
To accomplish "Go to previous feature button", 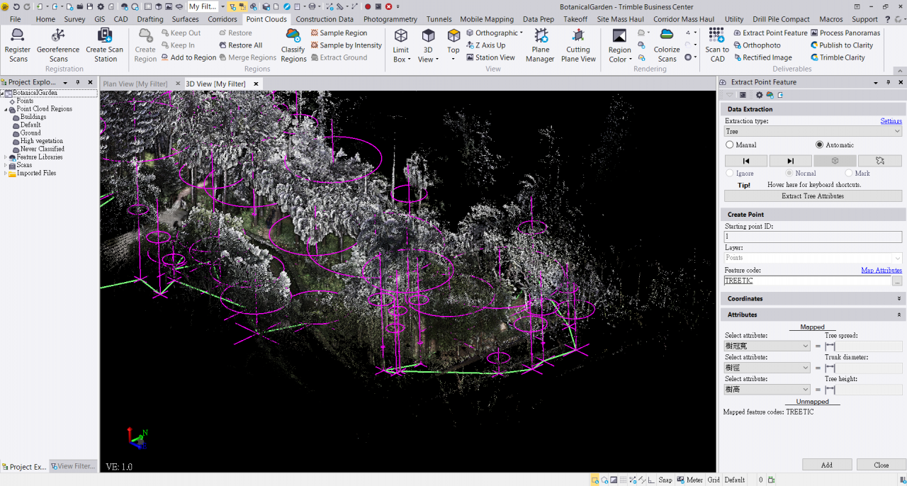I will coord(745,161).
